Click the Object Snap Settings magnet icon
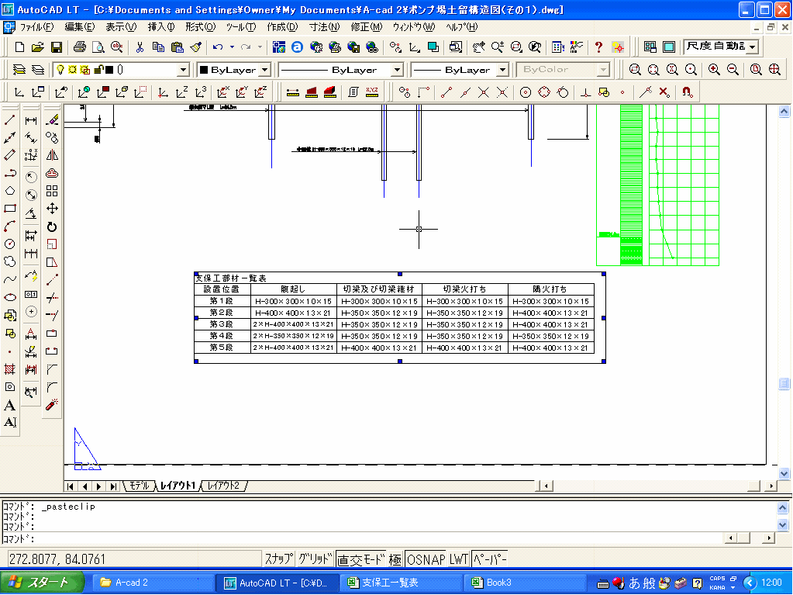The height and width of the screenshot is (595, 793). pyautogui.click(x=687, y=92)
